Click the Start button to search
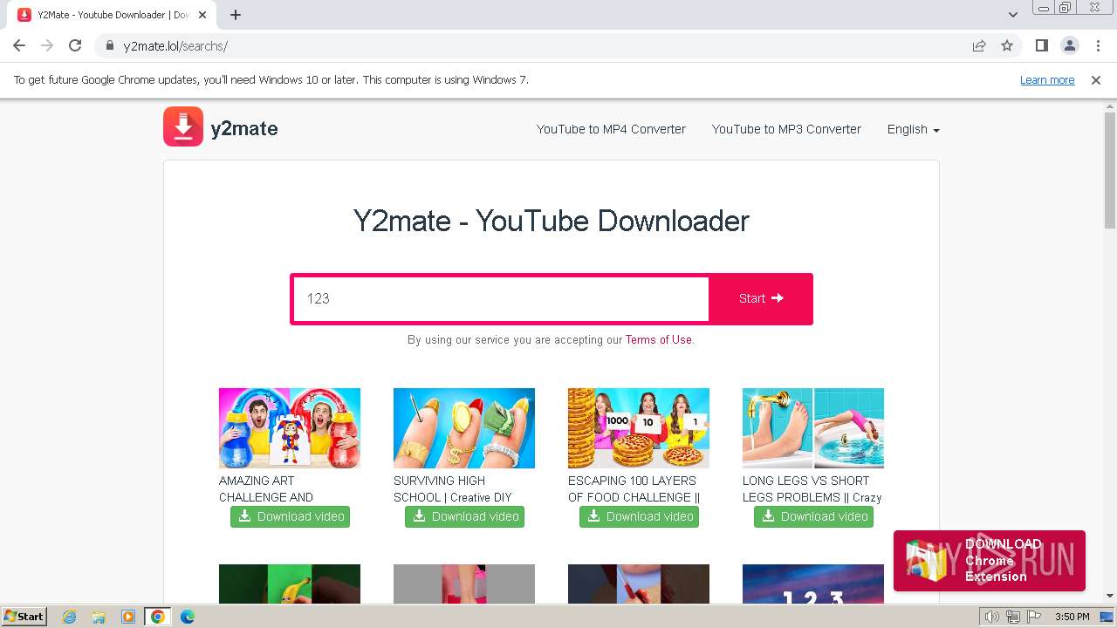The image size is (1117, 628). tap(761, 298)
